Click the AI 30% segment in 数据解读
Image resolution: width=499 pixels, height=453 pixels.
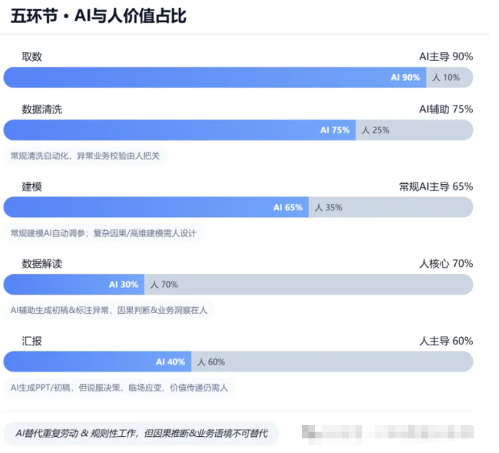click(x=74, y=284)
